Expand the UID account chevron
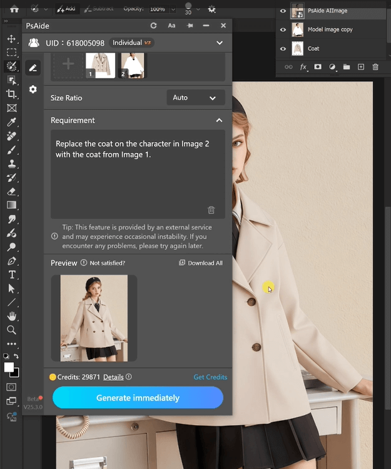This screenshot has width=391, height=469. (220, 43)
